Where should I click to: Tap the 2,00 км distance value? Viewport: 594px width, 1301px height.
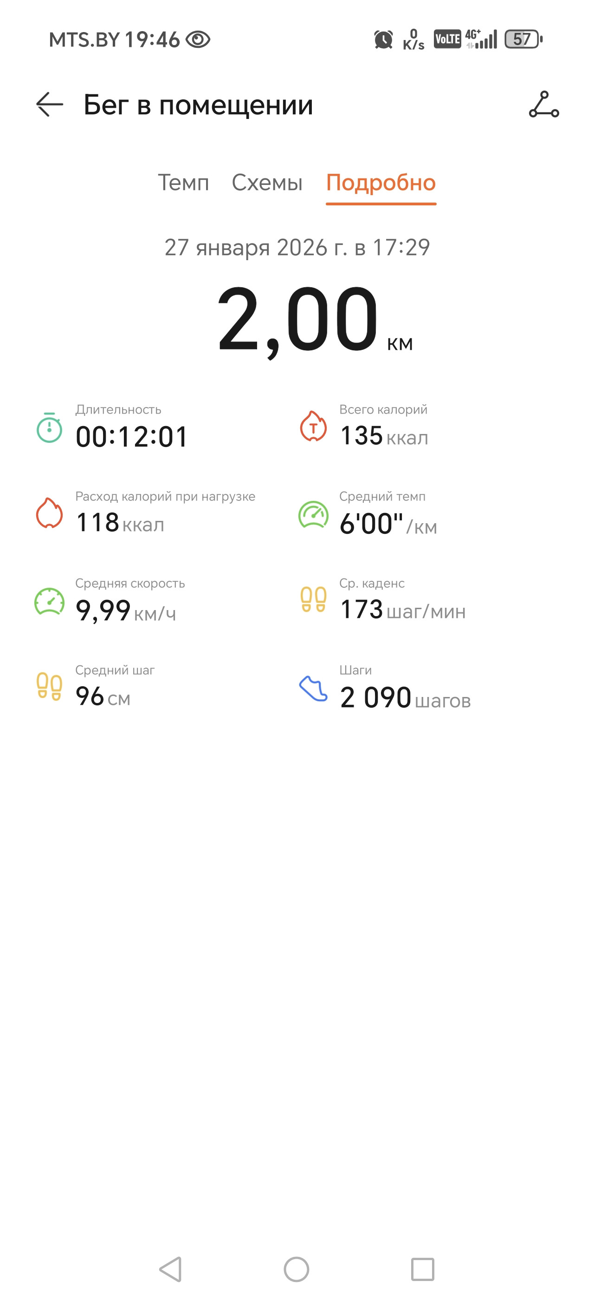(x=315, y=320)
